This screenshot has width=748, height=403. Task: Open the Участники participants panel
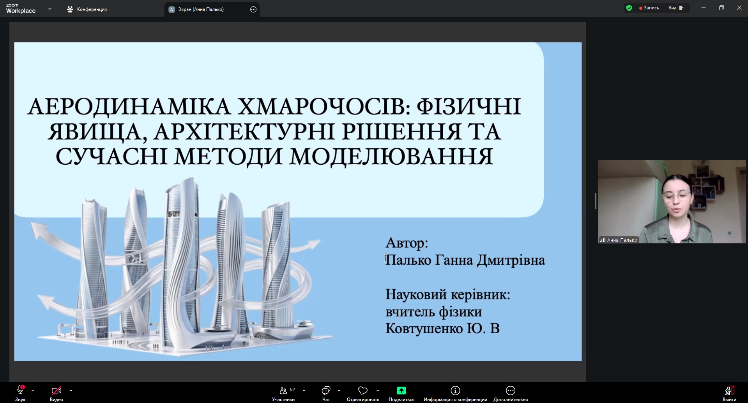(283, 390)
